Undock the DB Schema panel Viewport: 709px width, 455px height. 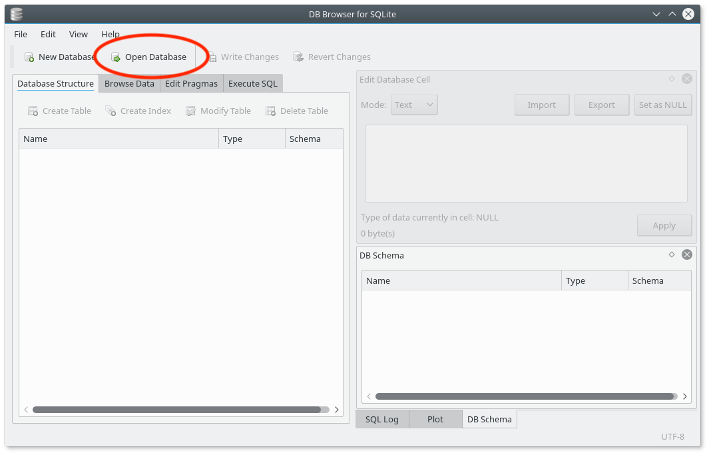click(x=671, y=254)
